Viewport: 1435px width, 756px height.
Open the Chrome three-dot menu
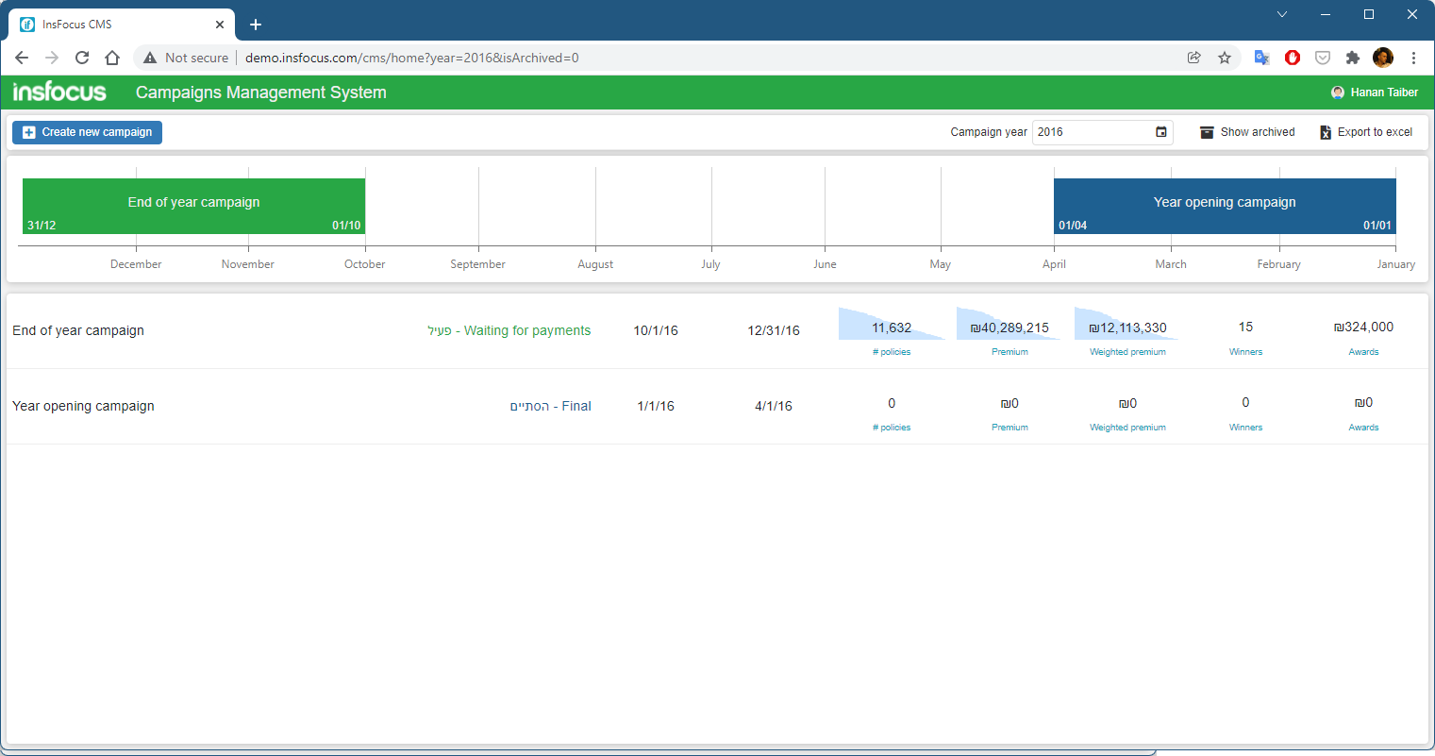pyautogui.click(x=1413, y=58)
